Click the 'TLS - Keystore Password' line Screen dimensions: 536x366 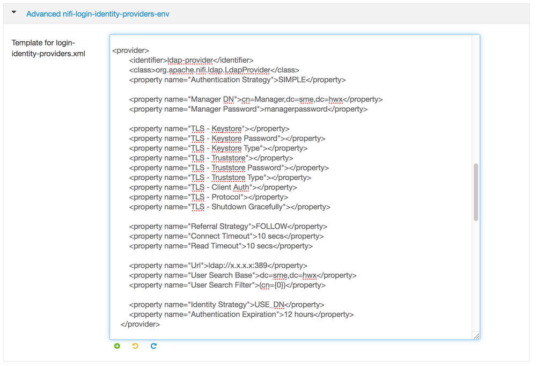[x=227, y=138]
